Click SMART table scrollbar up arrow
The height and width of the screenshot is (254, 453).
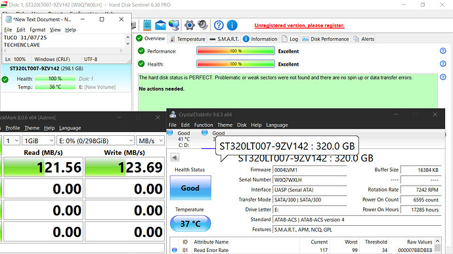click(438, 241)
